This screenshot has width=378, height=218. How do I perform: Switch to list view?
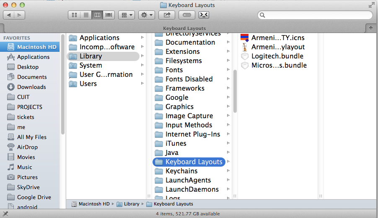pyautogui.click(x=86, y=15)
